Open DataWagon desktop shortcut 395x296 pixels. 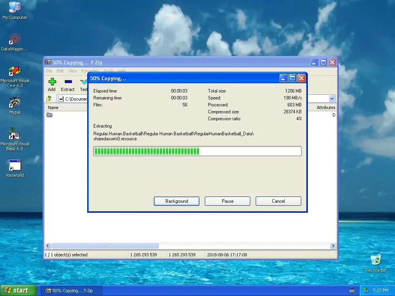coord(15,42)
